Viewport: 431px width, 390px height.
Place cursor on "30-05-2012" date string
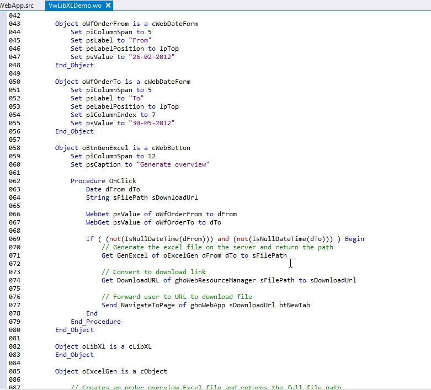coord(152,123)
